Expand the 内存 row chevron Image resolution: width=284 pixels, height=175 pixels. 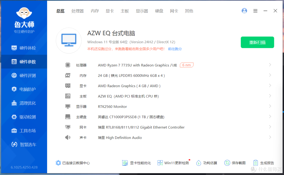(270, 75)
